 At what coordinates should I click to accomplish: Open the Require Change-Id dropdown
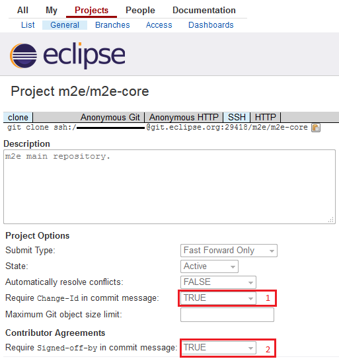click(x=218, y=298)
